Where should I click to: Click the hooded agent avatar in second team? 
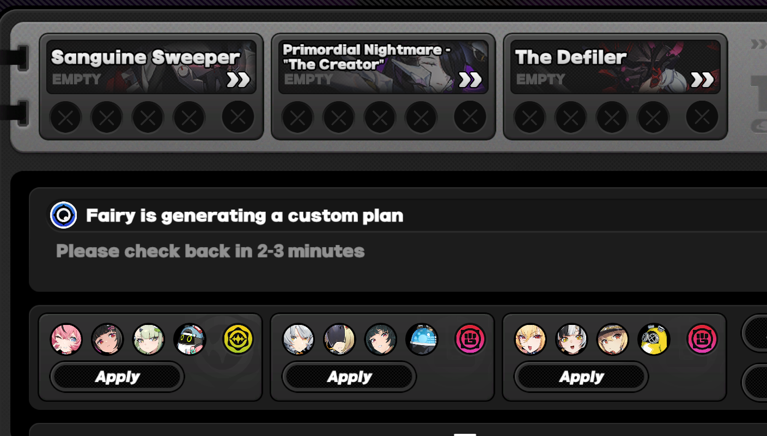[x=339, y=339]
